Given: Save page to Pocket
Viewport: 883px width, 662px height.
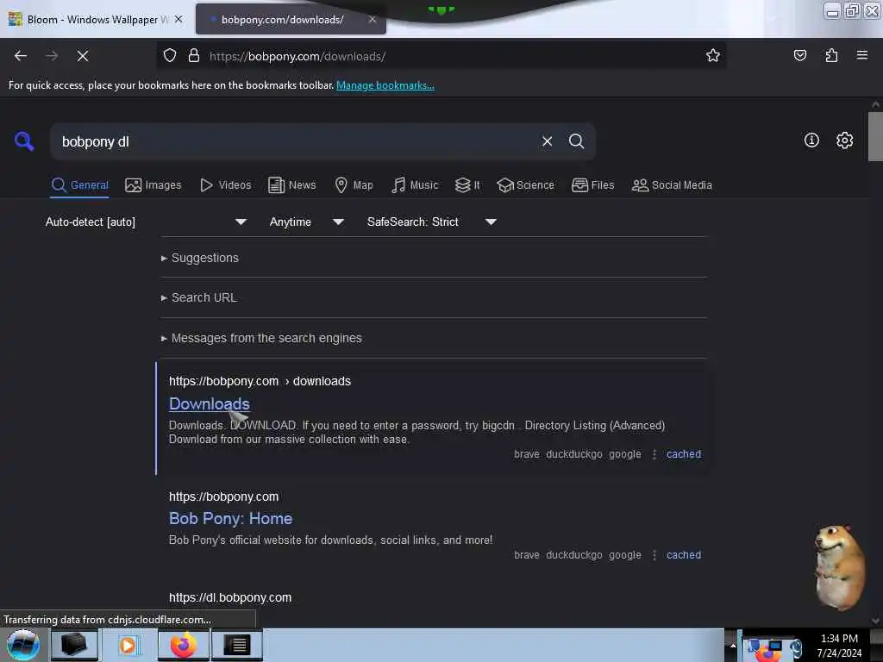Looking at the screenshot, I should point(799,56).
